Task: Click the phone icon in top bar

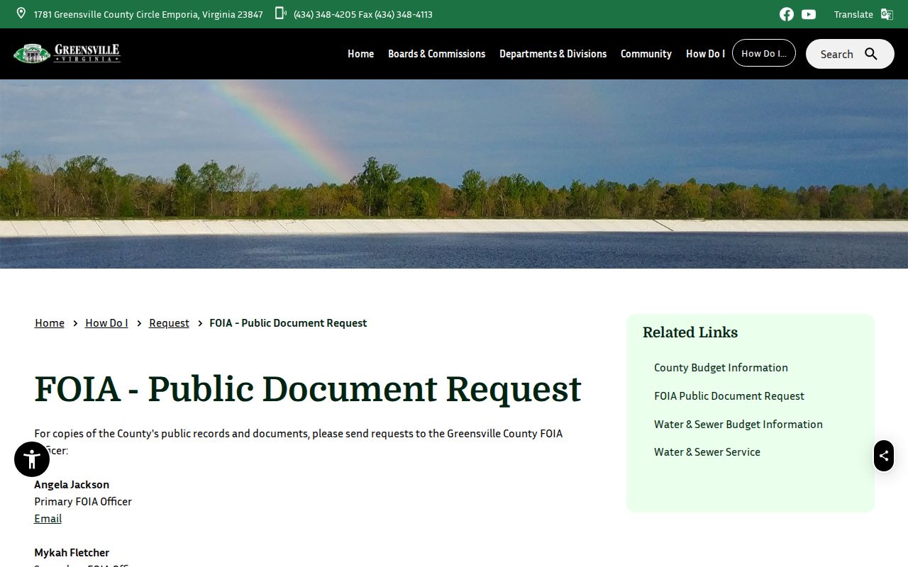Action: [x=281, y=13]
